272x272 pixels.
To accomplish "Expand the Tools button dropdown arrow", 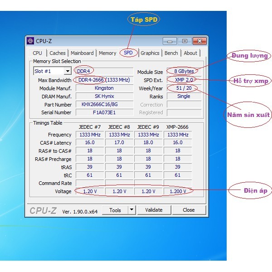I will pos(131,210).
